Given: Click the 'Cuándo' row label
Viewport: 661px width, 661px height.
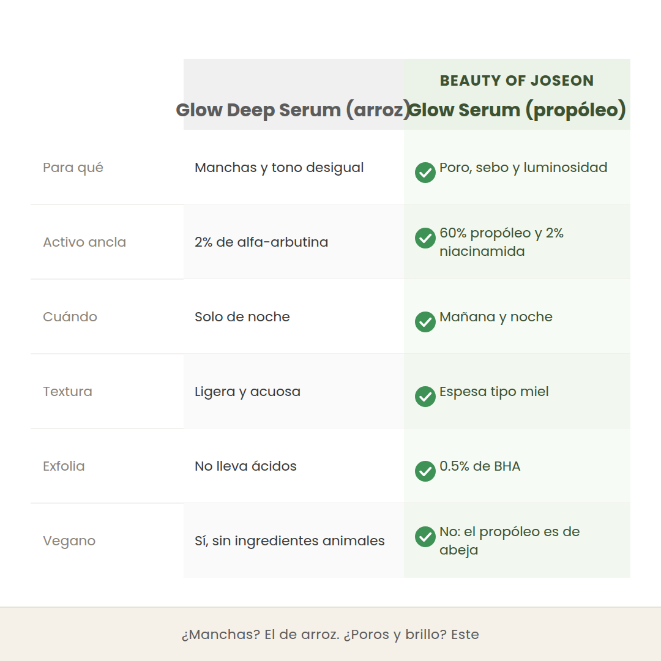Looking at the screenshot, I should tap(70, 316).
